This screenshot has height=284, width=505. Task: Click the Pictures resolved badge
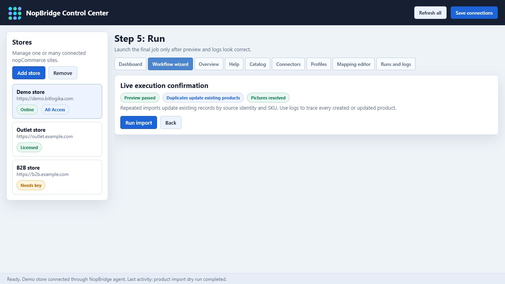[268, 98]
